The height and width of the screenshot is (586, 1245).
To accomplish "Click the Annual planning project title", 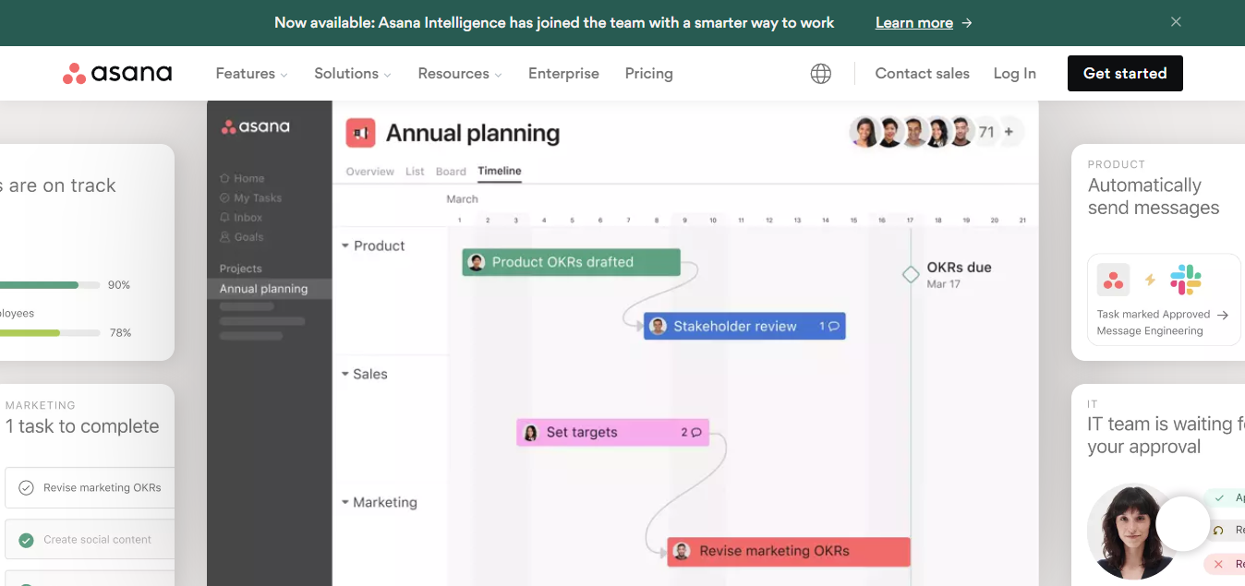I will (473, 133).
